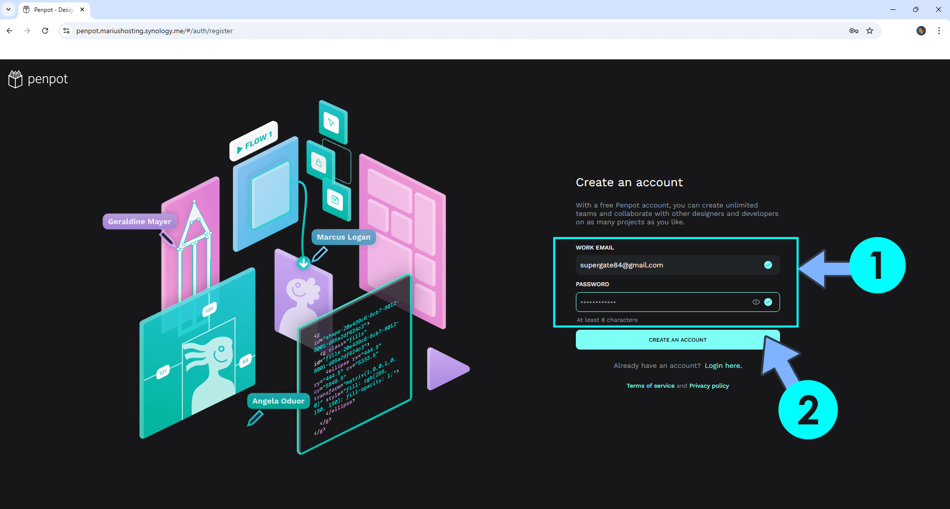This screenshot has width=950, height=509.
Task: Go forward in browser history
Action: click(27, 31)
